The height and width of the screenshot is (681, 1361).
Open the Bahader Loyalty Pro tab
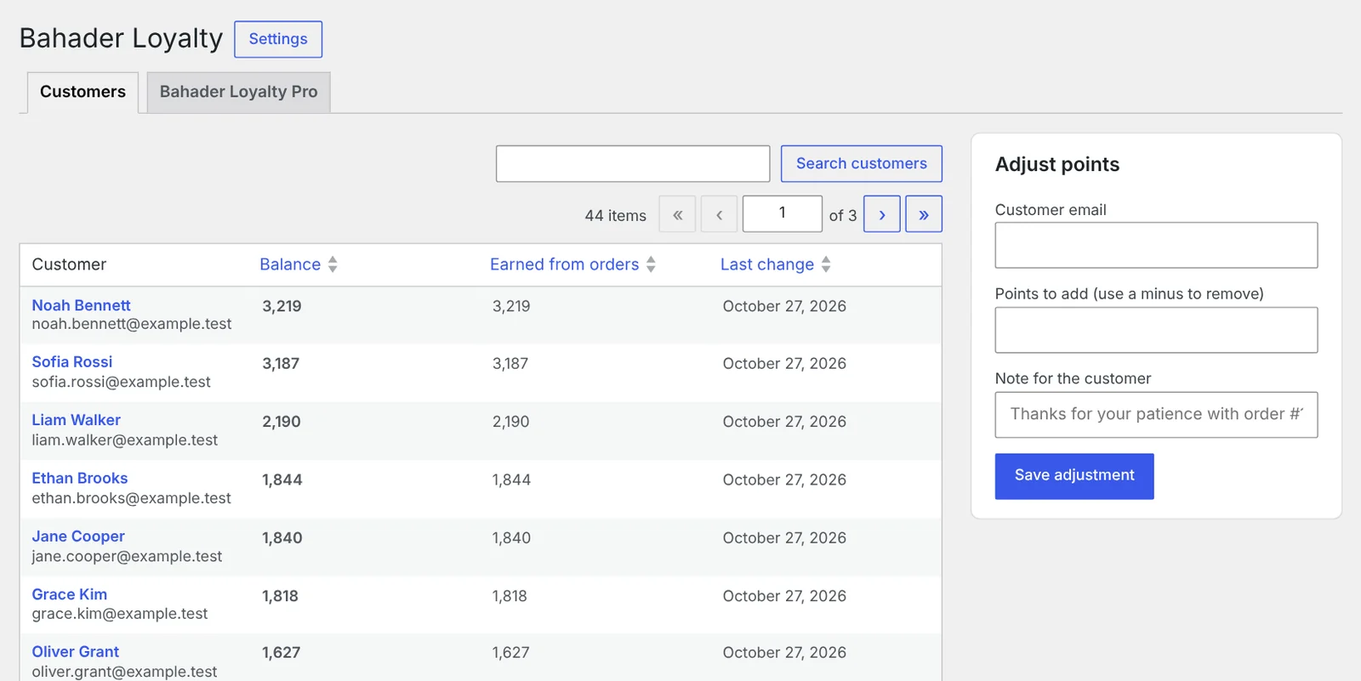pyautogui.click(x=238, y=92)
